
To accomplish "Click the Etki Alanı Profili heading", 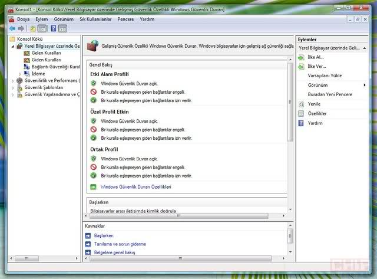I will click(110, 74).
